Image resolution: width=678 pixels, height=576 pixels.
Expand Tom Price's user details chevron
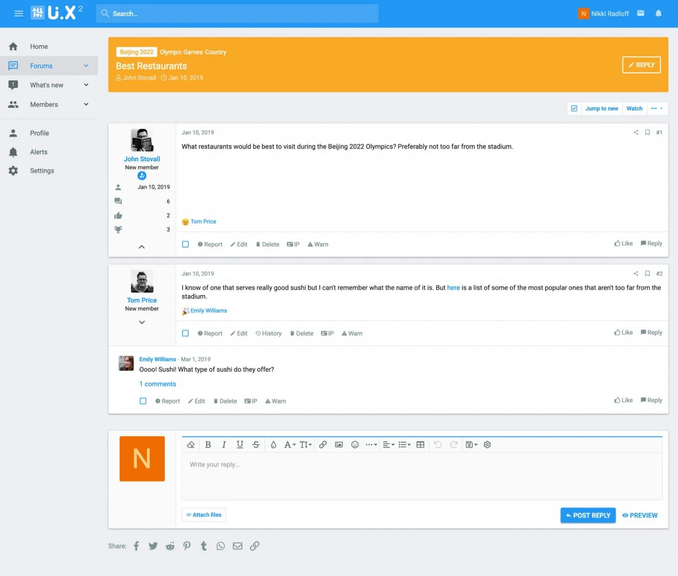[142, 322]
